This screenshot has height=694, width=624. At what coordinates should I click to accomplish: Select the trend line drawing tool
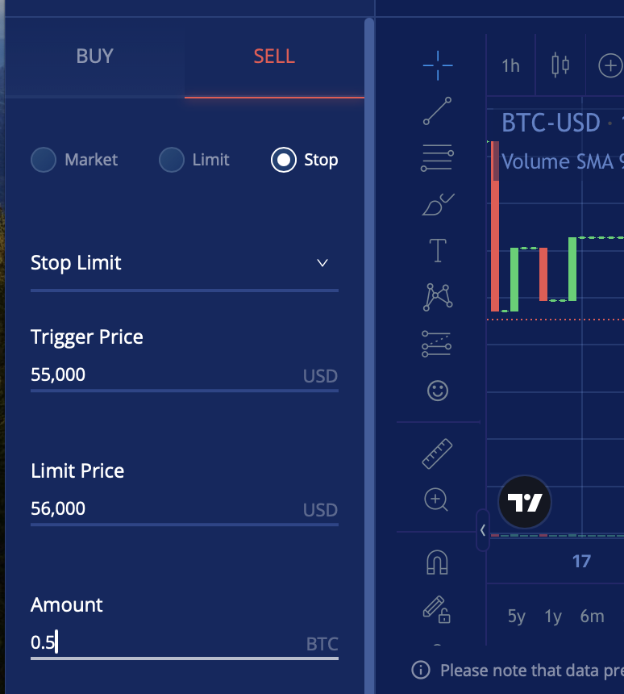tap(438, 111)
